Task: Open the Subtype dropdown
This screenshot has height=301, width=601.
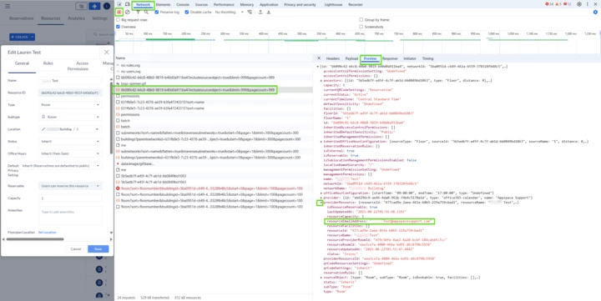Action: pyautogui.click(x=70, y=117)
